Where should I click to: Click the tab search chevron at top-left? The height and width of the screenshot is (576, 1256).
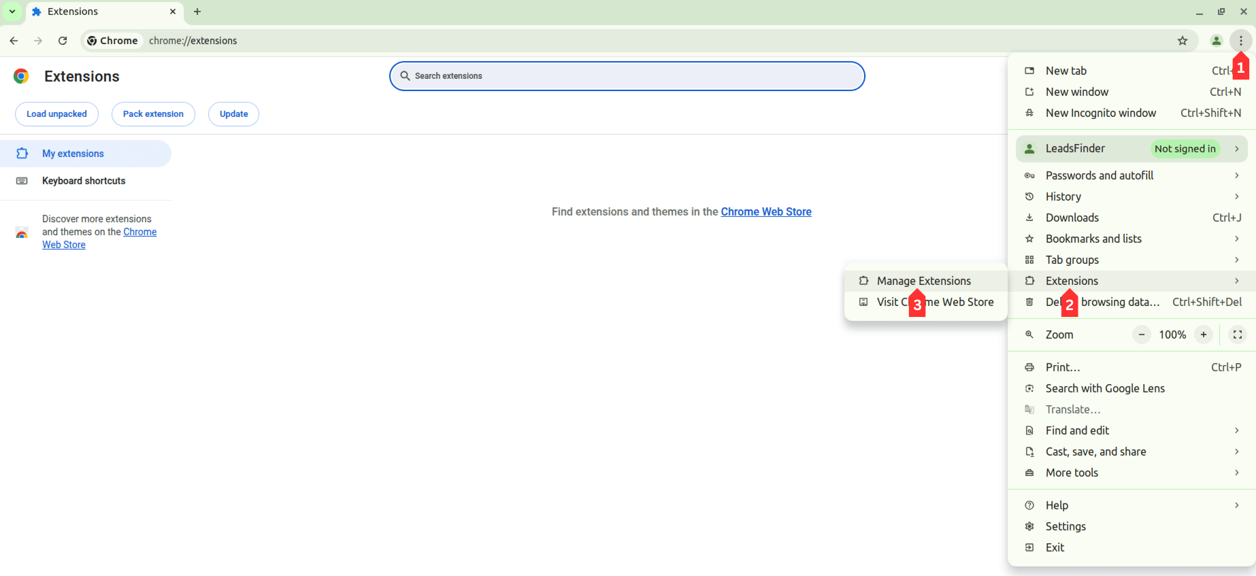tap(12, 12)
